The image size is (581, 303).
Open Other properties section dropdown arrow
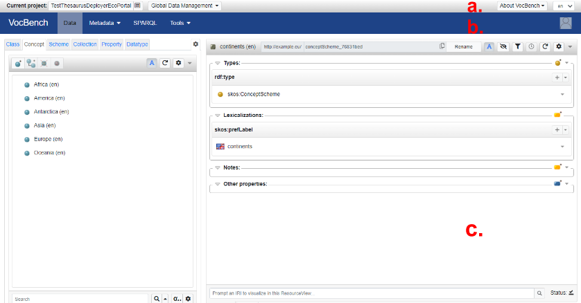[567, 183]
